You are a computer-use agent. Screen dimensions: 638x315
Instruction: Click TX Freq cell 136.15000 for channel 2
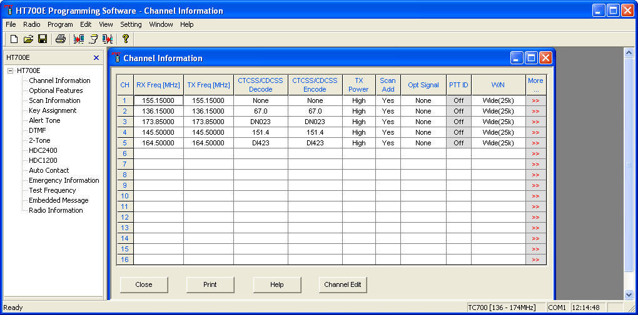coord(208,111)
